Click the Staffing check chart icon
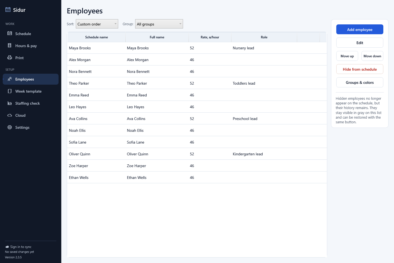Image resolution: width=394 pixels, height=263 pixels. 10,103
